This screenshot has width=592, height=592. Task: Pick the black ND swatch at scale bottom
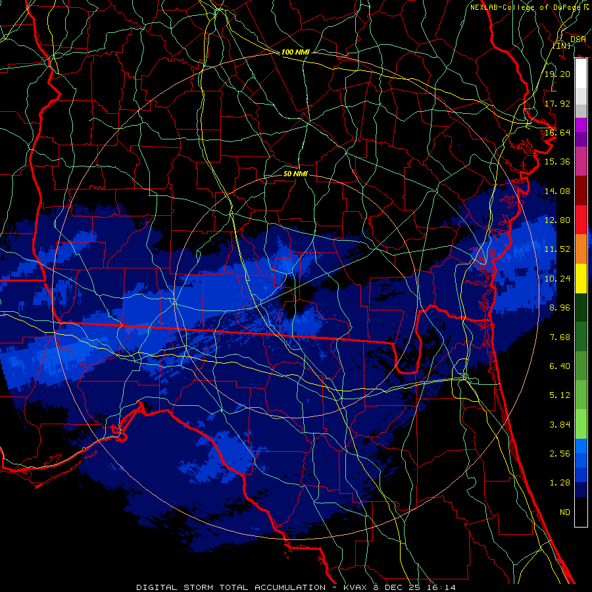[581, 512]
